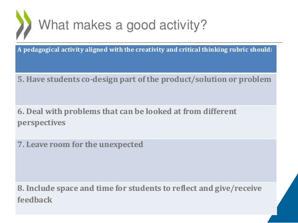Viewport: 298px width, 223px height.
Task: Click the green OECD chevron logo
Action: [x=23, y=25]
